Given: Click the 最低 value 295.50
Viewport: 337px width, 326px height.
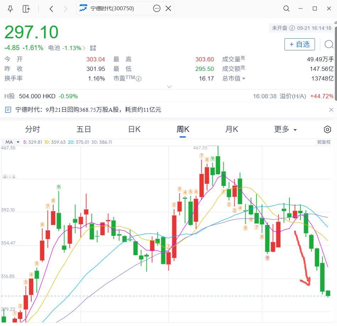Looking at the screenshot, I should (204, 69).
